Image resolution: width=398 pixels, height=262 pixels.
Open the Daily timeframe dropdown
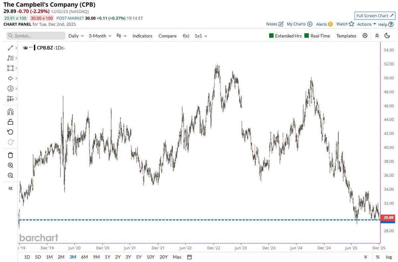click(x=76, y=35)
